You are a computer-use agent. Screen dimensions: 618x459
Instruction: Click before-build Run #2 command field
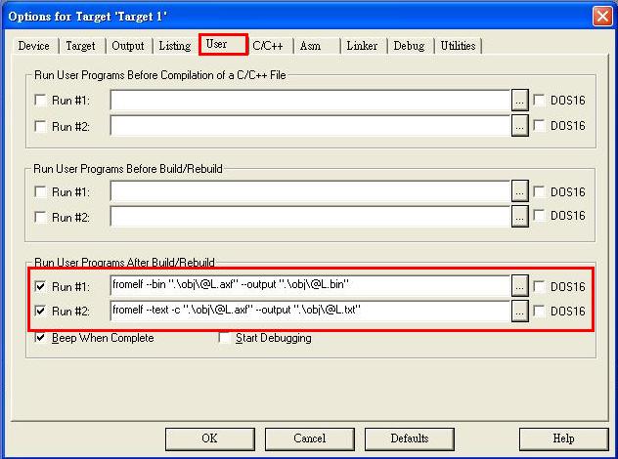pos(310,217)
